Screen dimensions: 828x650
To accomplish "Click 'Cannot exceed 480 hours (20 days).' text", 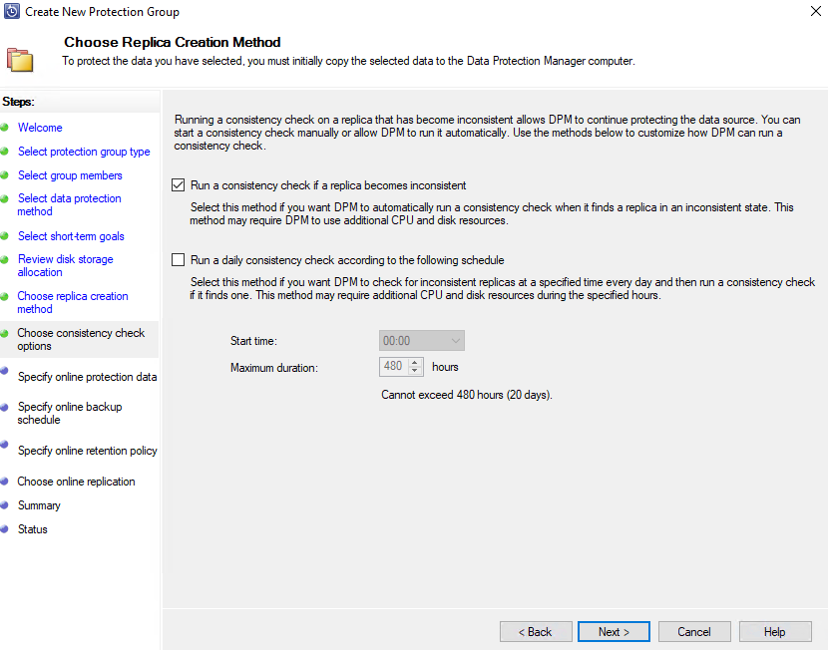I will point(467,395).
